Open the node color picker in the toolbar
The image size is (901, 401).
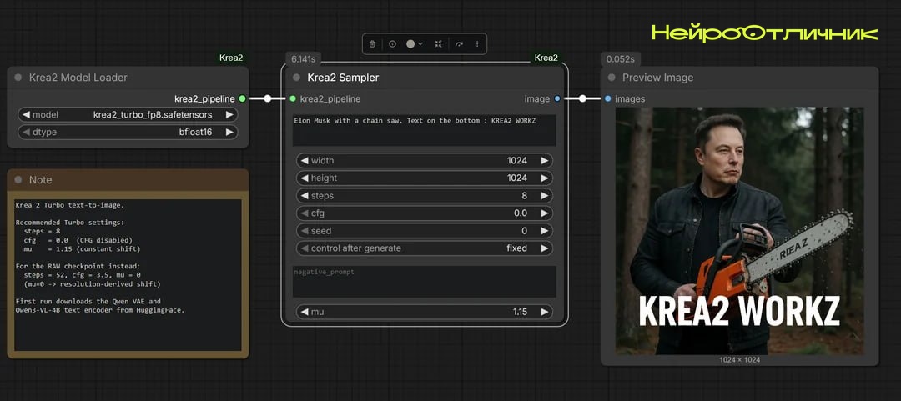[x=415, y=43]
